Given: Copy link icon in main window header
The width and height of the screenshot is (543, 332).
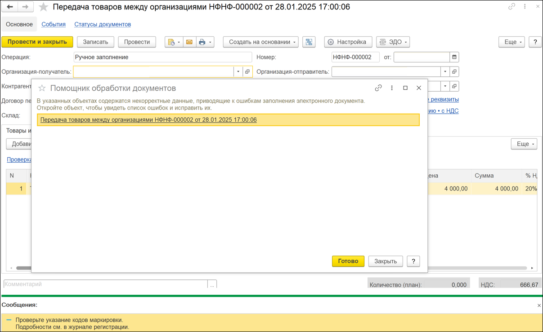Looking at the screenshot, I should pyautogui.click(x=512, y=7).
